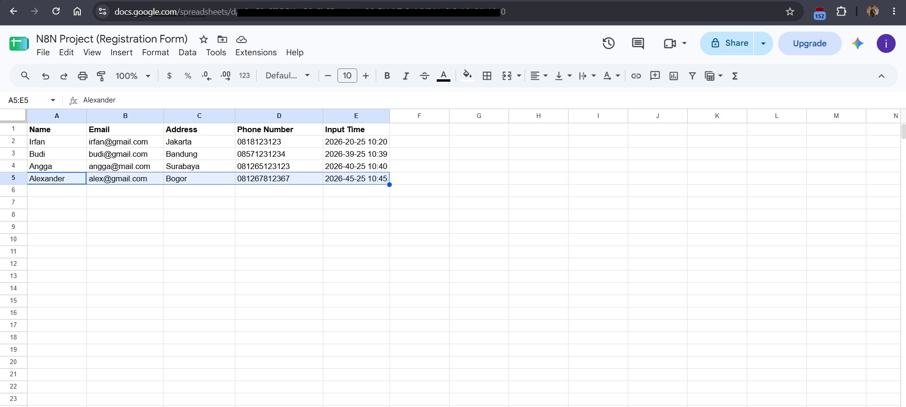Screen dimensions: 906x407
Task: Open the Format menu
Action: coord(155,52)
